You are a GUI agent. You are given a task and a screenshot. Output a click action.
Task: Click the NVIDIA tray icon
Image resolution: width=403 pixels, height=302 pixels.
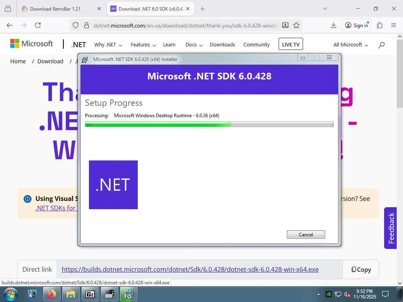(x=328, y=294)
